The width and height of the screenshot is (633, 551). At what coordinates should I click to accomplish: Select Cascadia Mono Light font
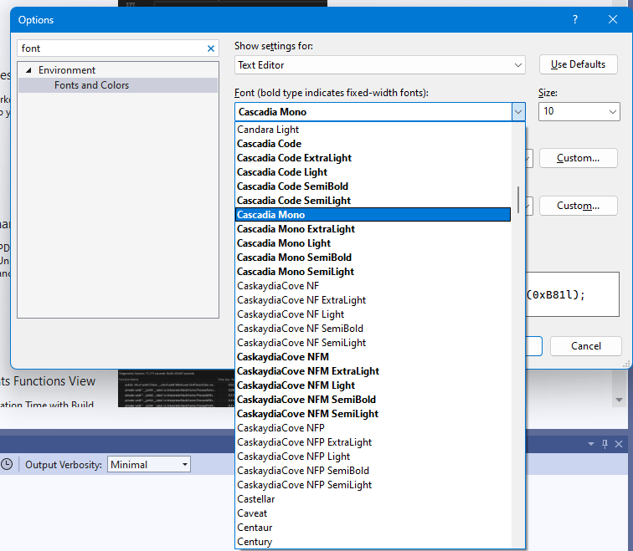click(373, 243)
